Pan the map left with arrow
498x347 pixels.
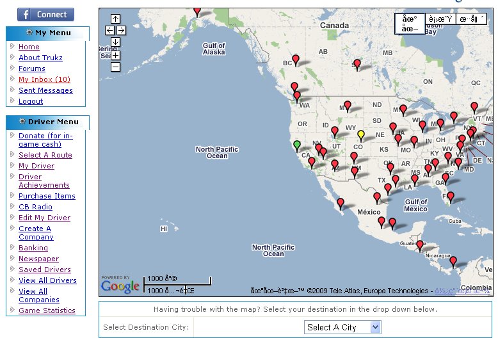coord(110,31)
